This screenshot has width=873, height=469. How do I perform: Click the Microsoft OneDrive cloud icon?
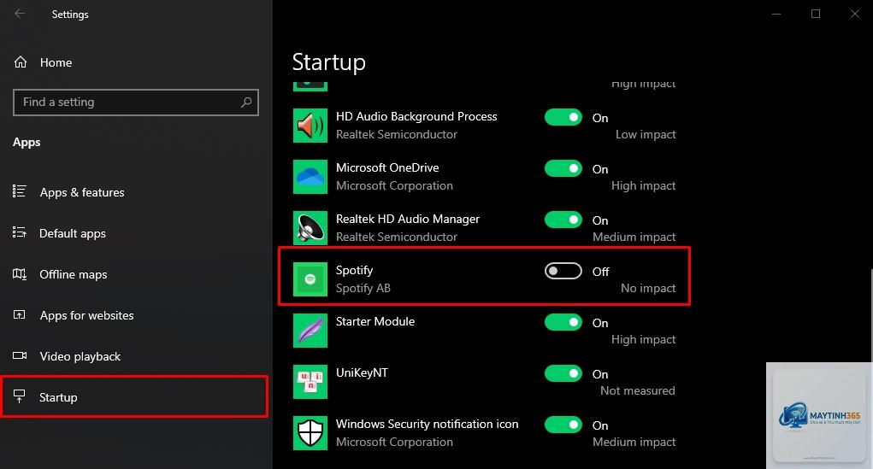[310, 177]
